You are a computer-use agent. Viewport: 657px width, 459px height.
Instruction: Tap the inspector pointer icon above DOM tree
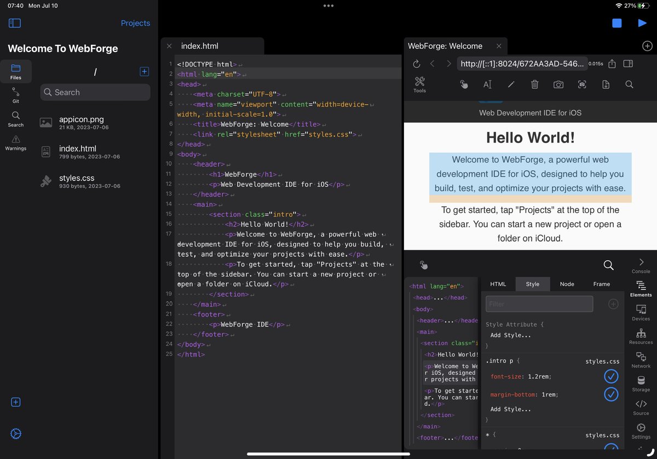pyautogui.click(x=424, y=265)
